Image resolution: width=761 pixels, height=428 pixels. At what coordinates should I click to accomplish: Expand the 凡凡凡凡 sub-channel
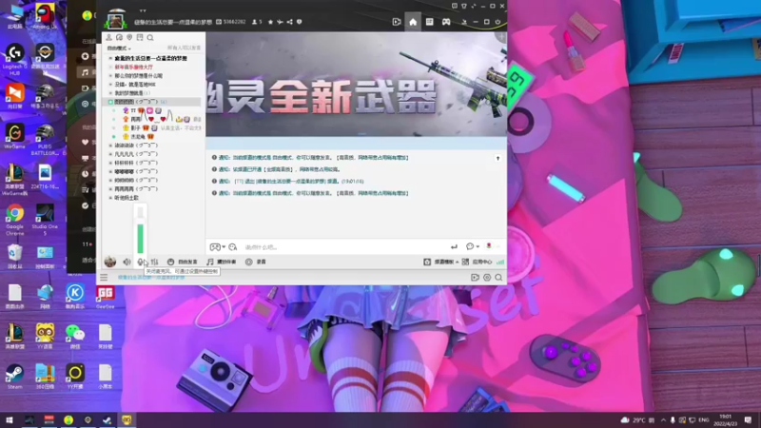110,154
